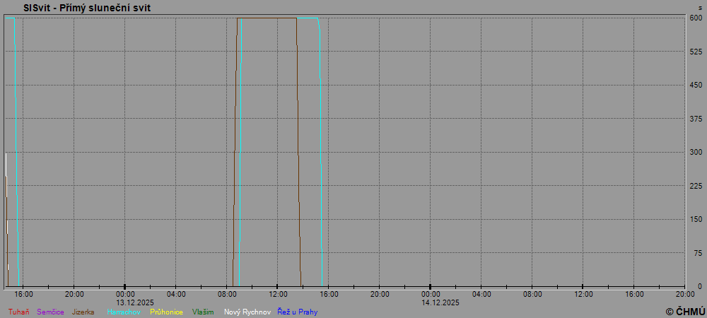Viewport: 707px width, 318px height.
Task: Click the © ČHMÚ copyright text
Action: tap(685, 312)
